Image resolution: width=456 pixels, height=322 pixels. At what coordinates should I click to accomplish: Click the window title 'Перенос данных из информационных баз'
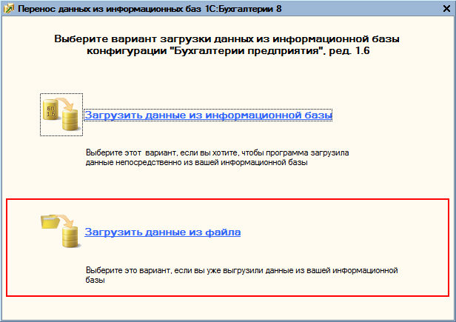coord(150,9)
